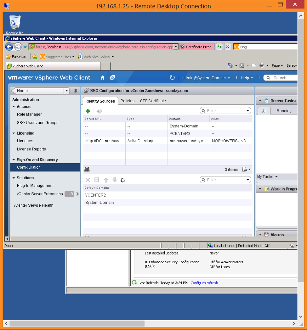Open vCenter Service Health

[33, 205]
